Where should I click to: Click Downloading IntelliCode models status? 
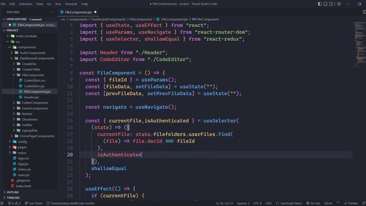tap(70, 203)
